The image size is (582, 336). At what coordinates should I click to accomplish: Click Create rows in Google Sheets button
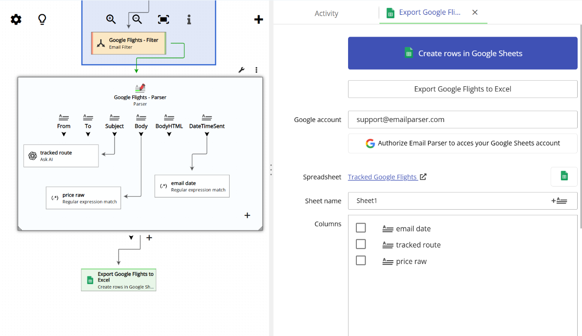[x=463, y=53]
